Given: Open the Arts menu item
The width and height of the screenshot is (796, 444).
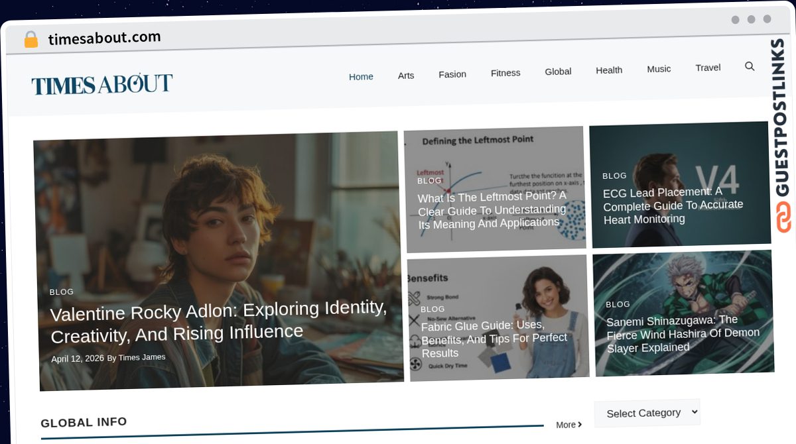Looking at the screenshot, I should tap(406, 76).
